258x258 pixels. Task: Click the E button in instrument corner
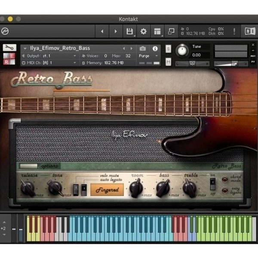pos(12,56)
